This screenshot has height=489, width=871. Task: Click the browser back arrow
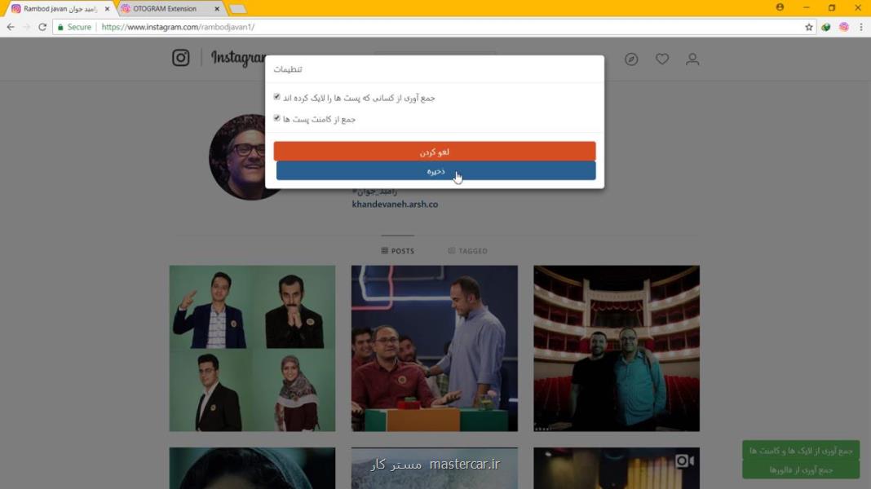point(11,27)
